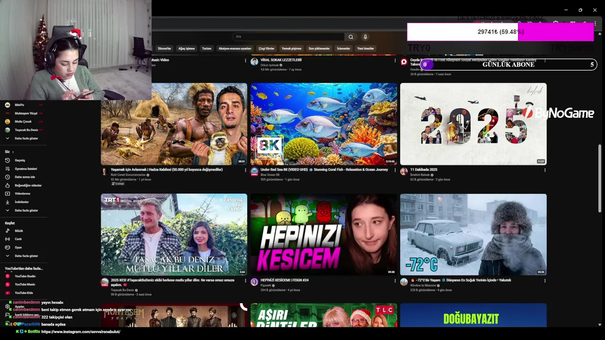Play the 2025 collage thumbnail

click(x=473, y=124)
